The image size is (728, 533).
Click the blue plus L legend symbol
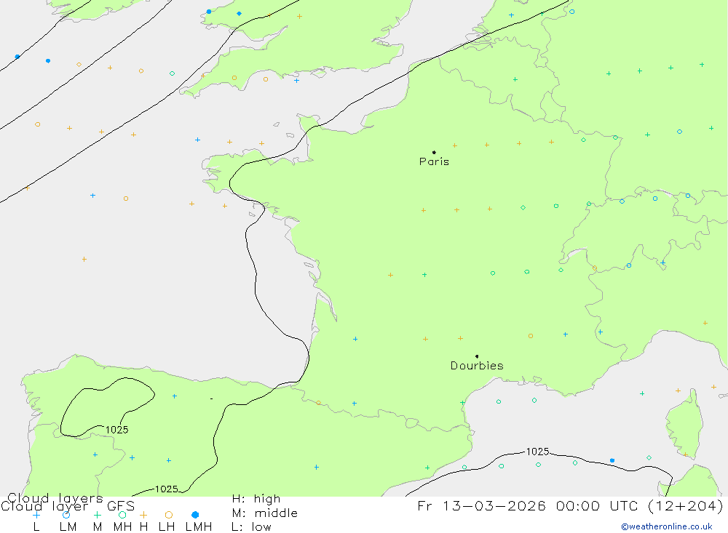pyautogui.click(x=36, y=515)
